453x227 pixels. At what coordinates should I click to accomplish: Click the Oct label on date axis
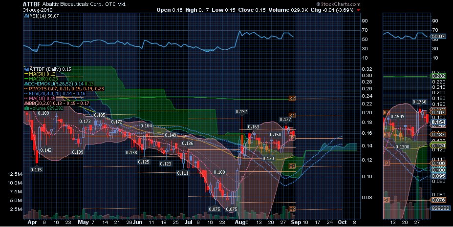point(342,223)
